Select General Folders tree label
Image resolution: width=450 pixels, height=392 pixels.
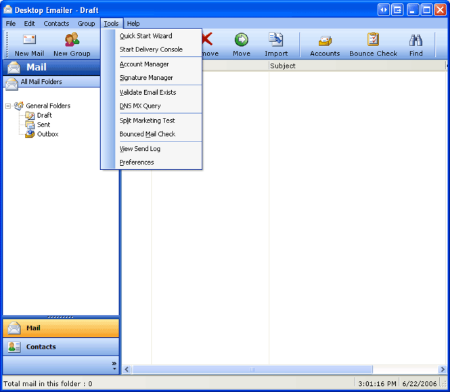(x=48, y=106)
